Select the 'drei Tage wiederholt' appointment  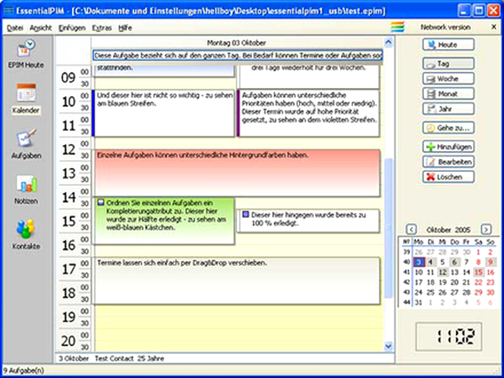coord(308,77)
